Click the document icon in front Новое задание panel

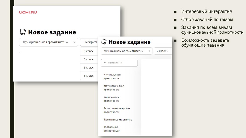104,42
